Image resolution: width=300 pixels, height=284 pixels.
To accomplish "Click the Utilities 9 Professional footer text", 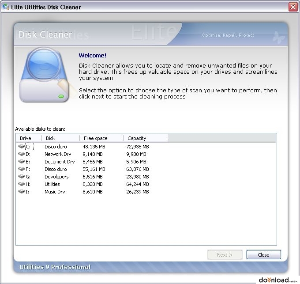I will click(55, 267).
